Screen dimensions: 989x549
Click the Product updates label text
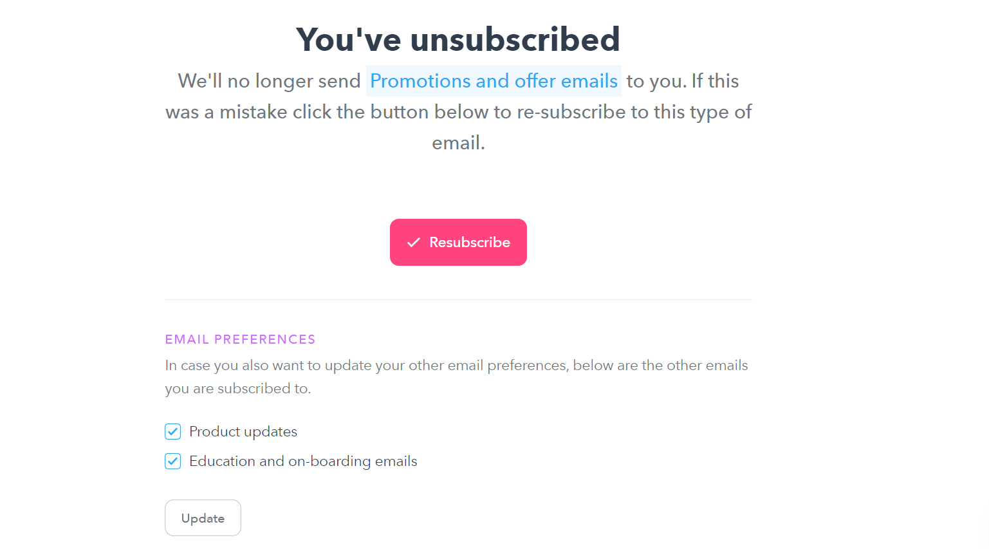click(x=243, y=431)
